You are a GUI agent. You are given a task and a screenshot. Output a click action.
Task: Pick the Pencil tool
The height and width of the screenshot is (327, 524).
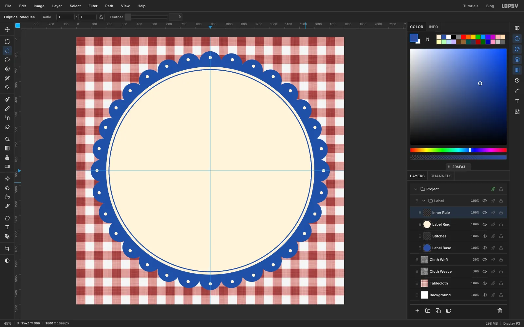[x=7, y=109]
